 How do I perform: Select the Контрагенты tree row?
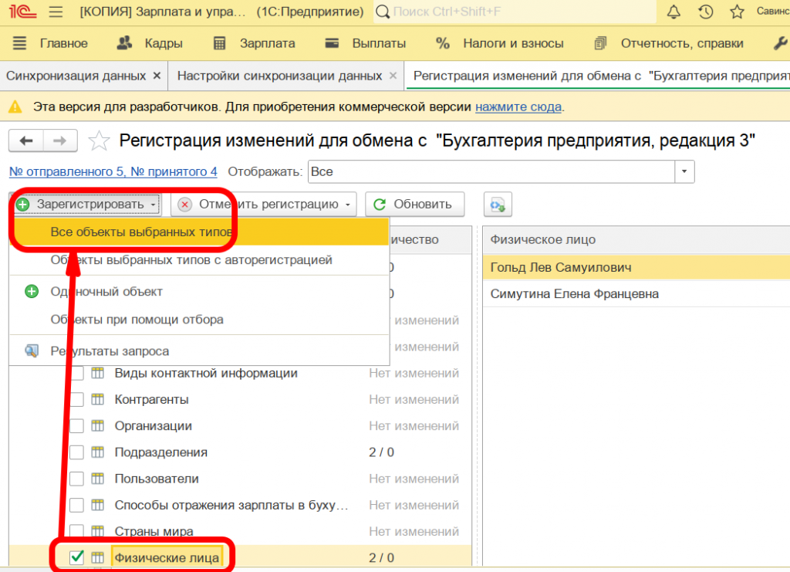point(241,400)
